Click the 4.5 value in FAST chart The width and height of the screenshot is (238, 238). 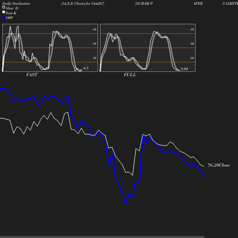pyautogui.click(x=86, y=68)
